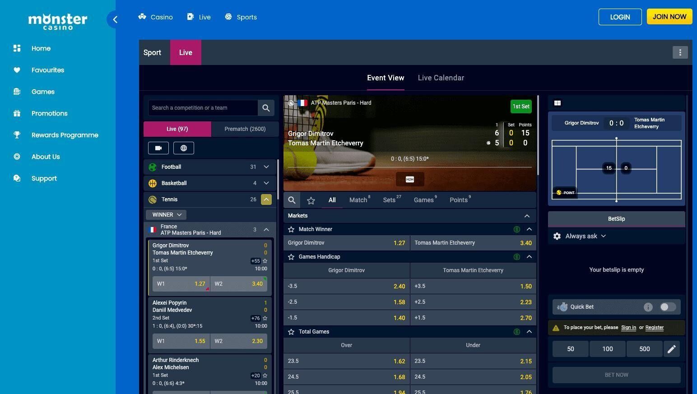Click the globe region filter icon
The image size is (697, 394).
(x=184, y=148)
